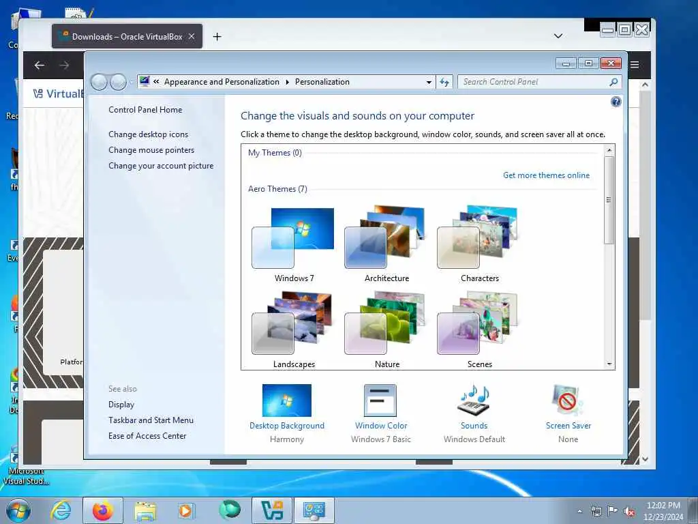Click the Aero Themes (7) heading

[277, 189]
